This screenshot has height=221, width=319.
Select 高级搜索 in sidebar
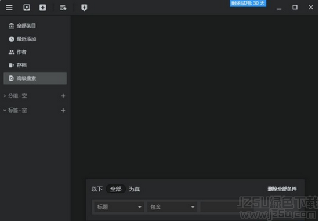pos(35,78)
